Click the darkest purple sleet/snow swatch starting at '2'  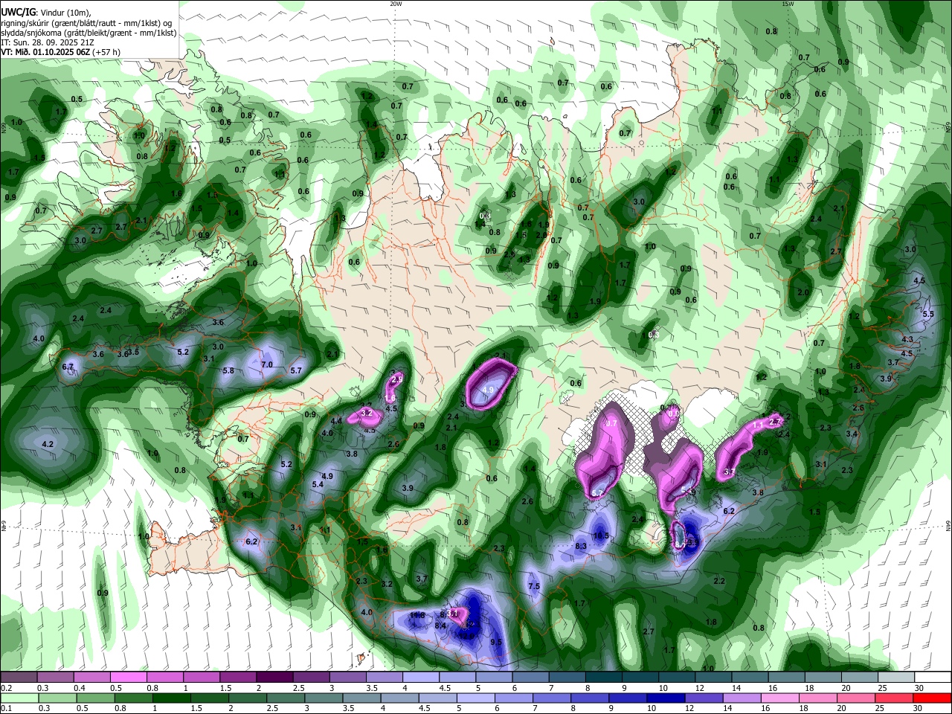274,678
